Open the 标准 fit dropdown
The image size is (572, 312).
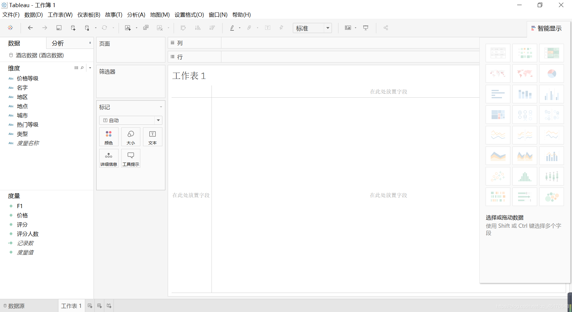pos(327,28)
